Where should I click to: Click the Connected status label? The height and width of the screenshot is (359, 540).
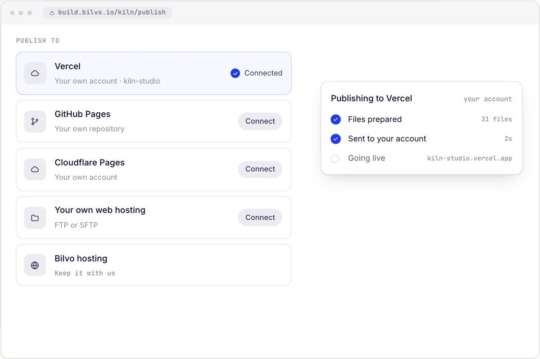[263, 73]
